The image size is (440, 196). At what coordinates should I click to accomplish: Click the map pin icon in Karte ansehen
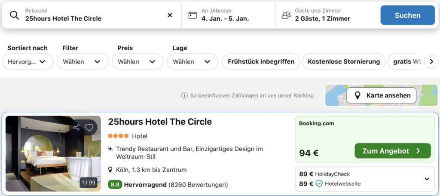(357, 95)
